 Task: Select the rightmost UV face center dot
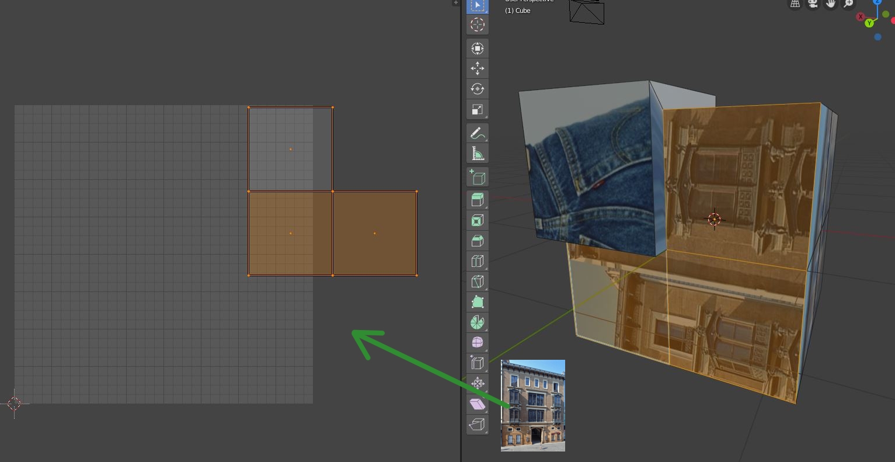pos(375,234)
